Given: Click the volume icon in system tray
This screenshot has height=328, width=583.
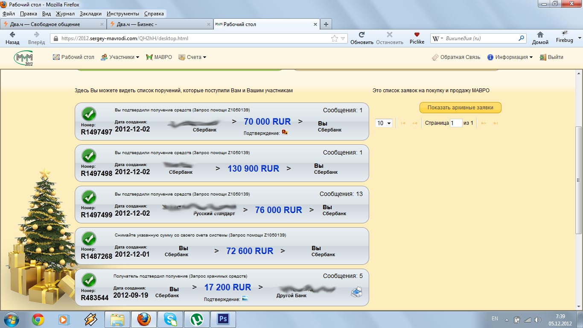Looking at the screenshot, I should click(537, 320).
